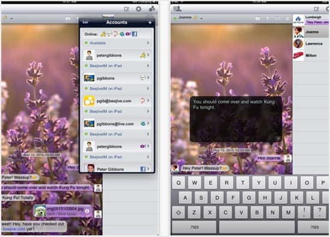Tap the Hey Joanne message bubble
Screen dimensions: 330x237
pyautogui.click(x=269, y=158)
